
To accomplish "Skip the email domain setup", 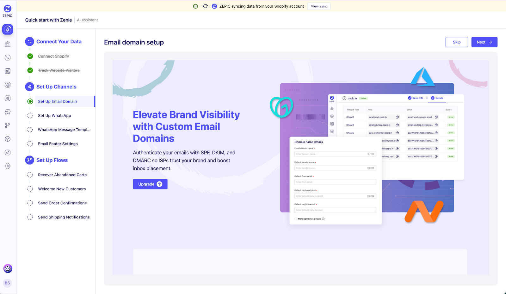I will click(457, 42).
